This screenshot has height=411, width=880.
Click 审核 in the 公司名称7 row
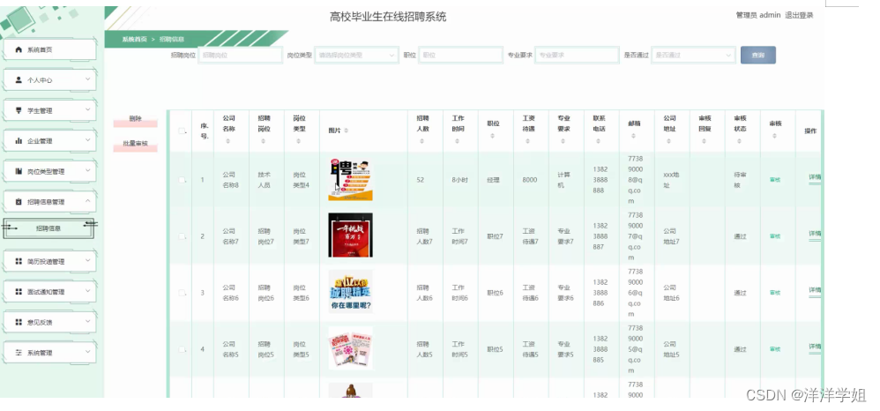click(774, 236)
